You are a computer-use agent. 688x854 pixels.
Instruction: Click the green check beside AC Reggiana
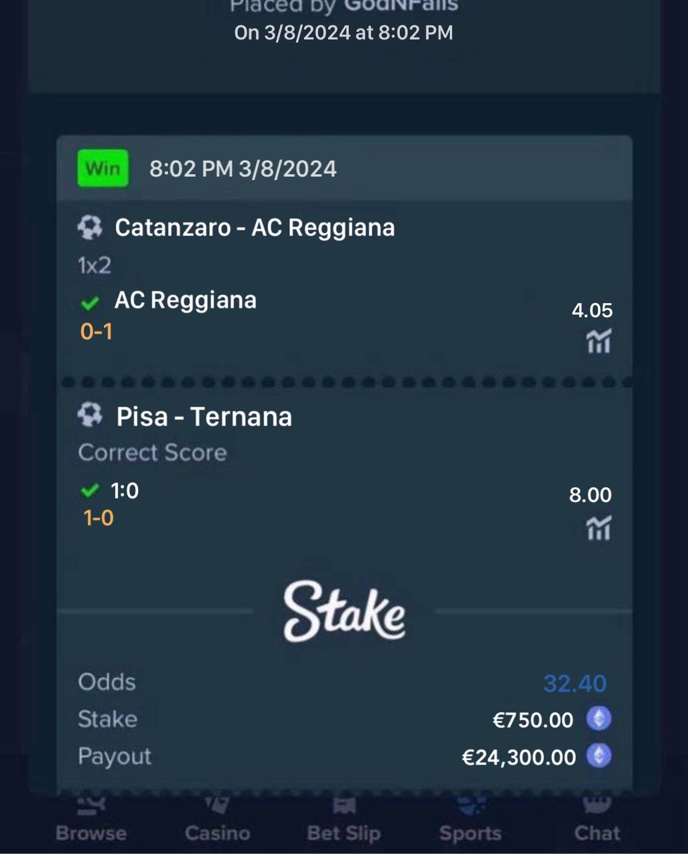click(x=89, y=303)
